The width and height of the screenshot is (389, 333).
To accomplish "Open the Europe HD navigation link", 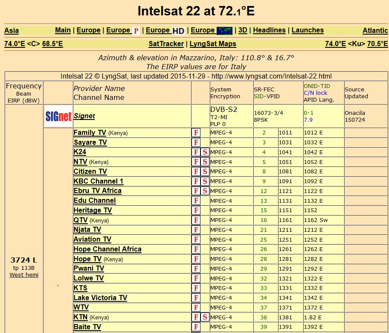I will coord(165,31).
